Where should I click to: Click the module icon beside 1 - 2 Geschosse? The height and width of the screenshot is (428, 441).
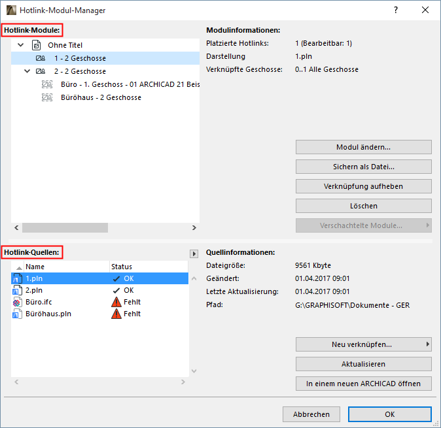click(x=40, y=58)
